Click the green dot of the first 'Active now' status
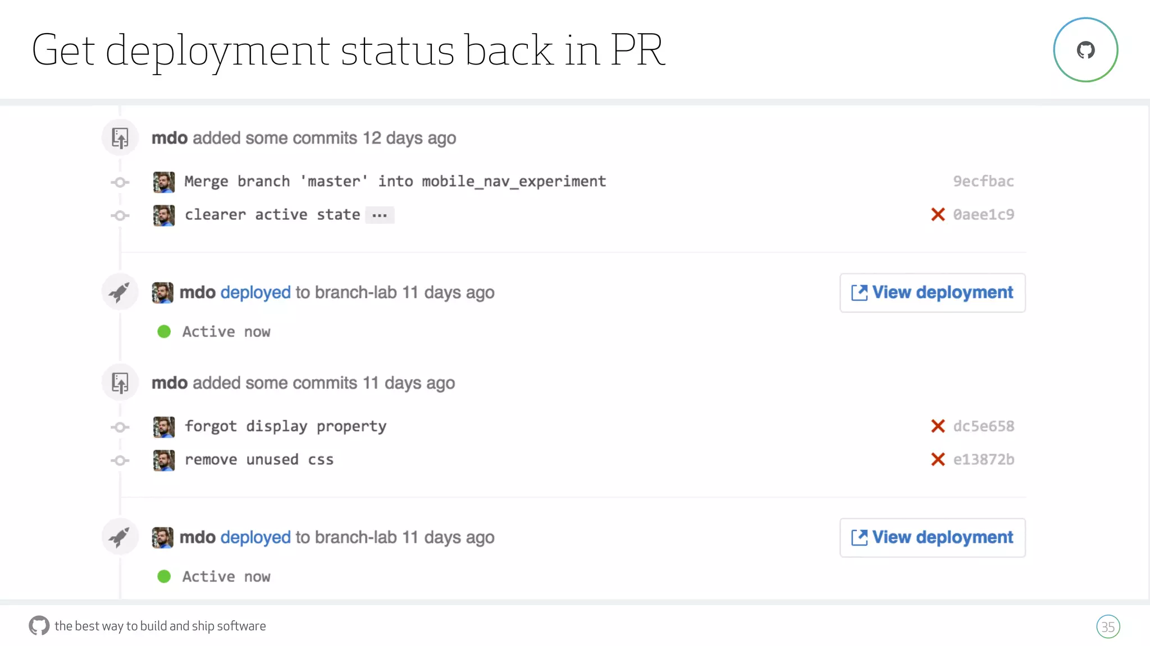Screen dimensions: 1150x646 click(x=164, y=332)
